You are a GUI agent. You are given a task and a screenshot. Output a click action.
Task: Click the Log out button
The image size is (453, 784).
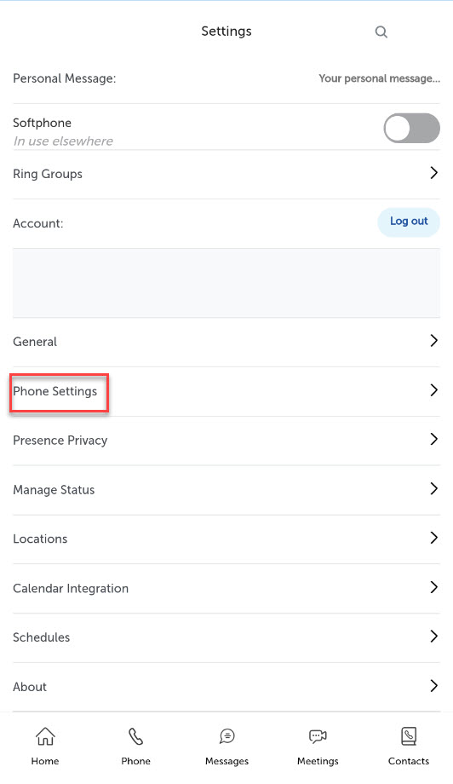409,222
